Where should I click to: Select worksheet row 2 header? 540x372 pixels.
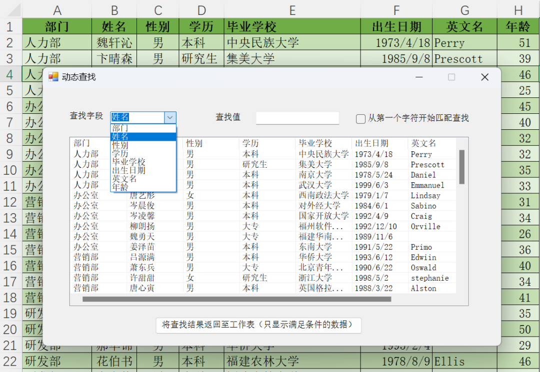point(10,42)
